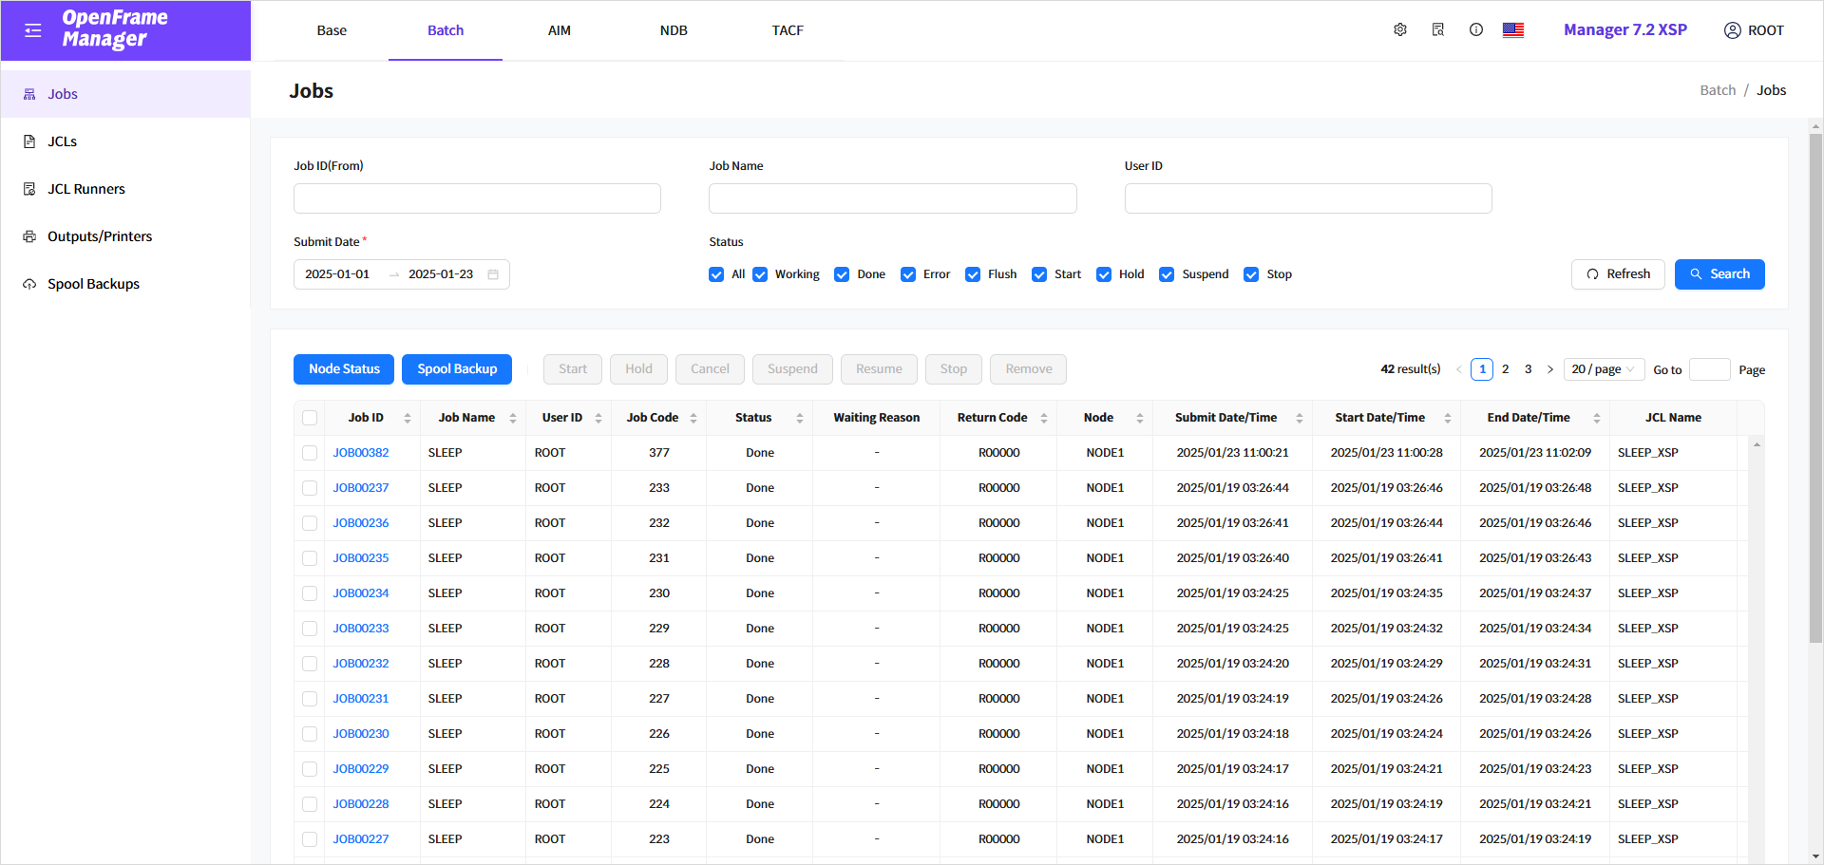Open Spool Backups from the sidebar
The width and height of the screenshot is (1824, 865).
point(93,284)
